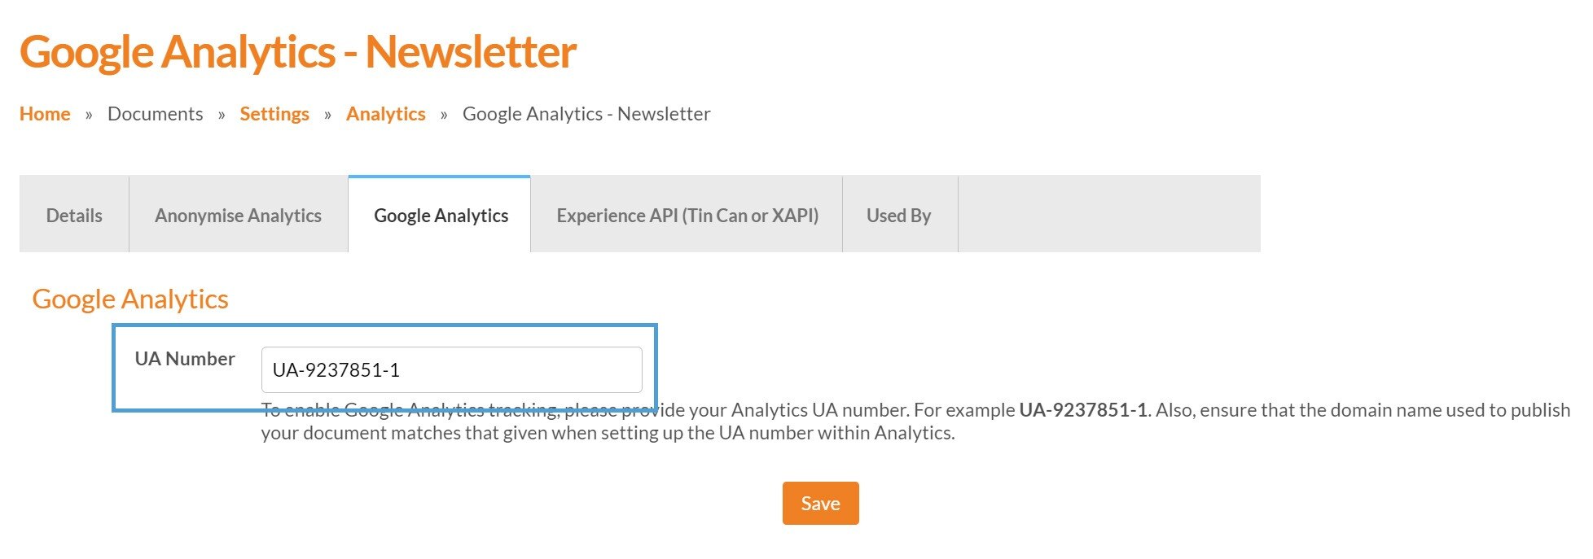Navigate to the Analytics breadcrumb link
1593x559 pixels.
[386, 114]
